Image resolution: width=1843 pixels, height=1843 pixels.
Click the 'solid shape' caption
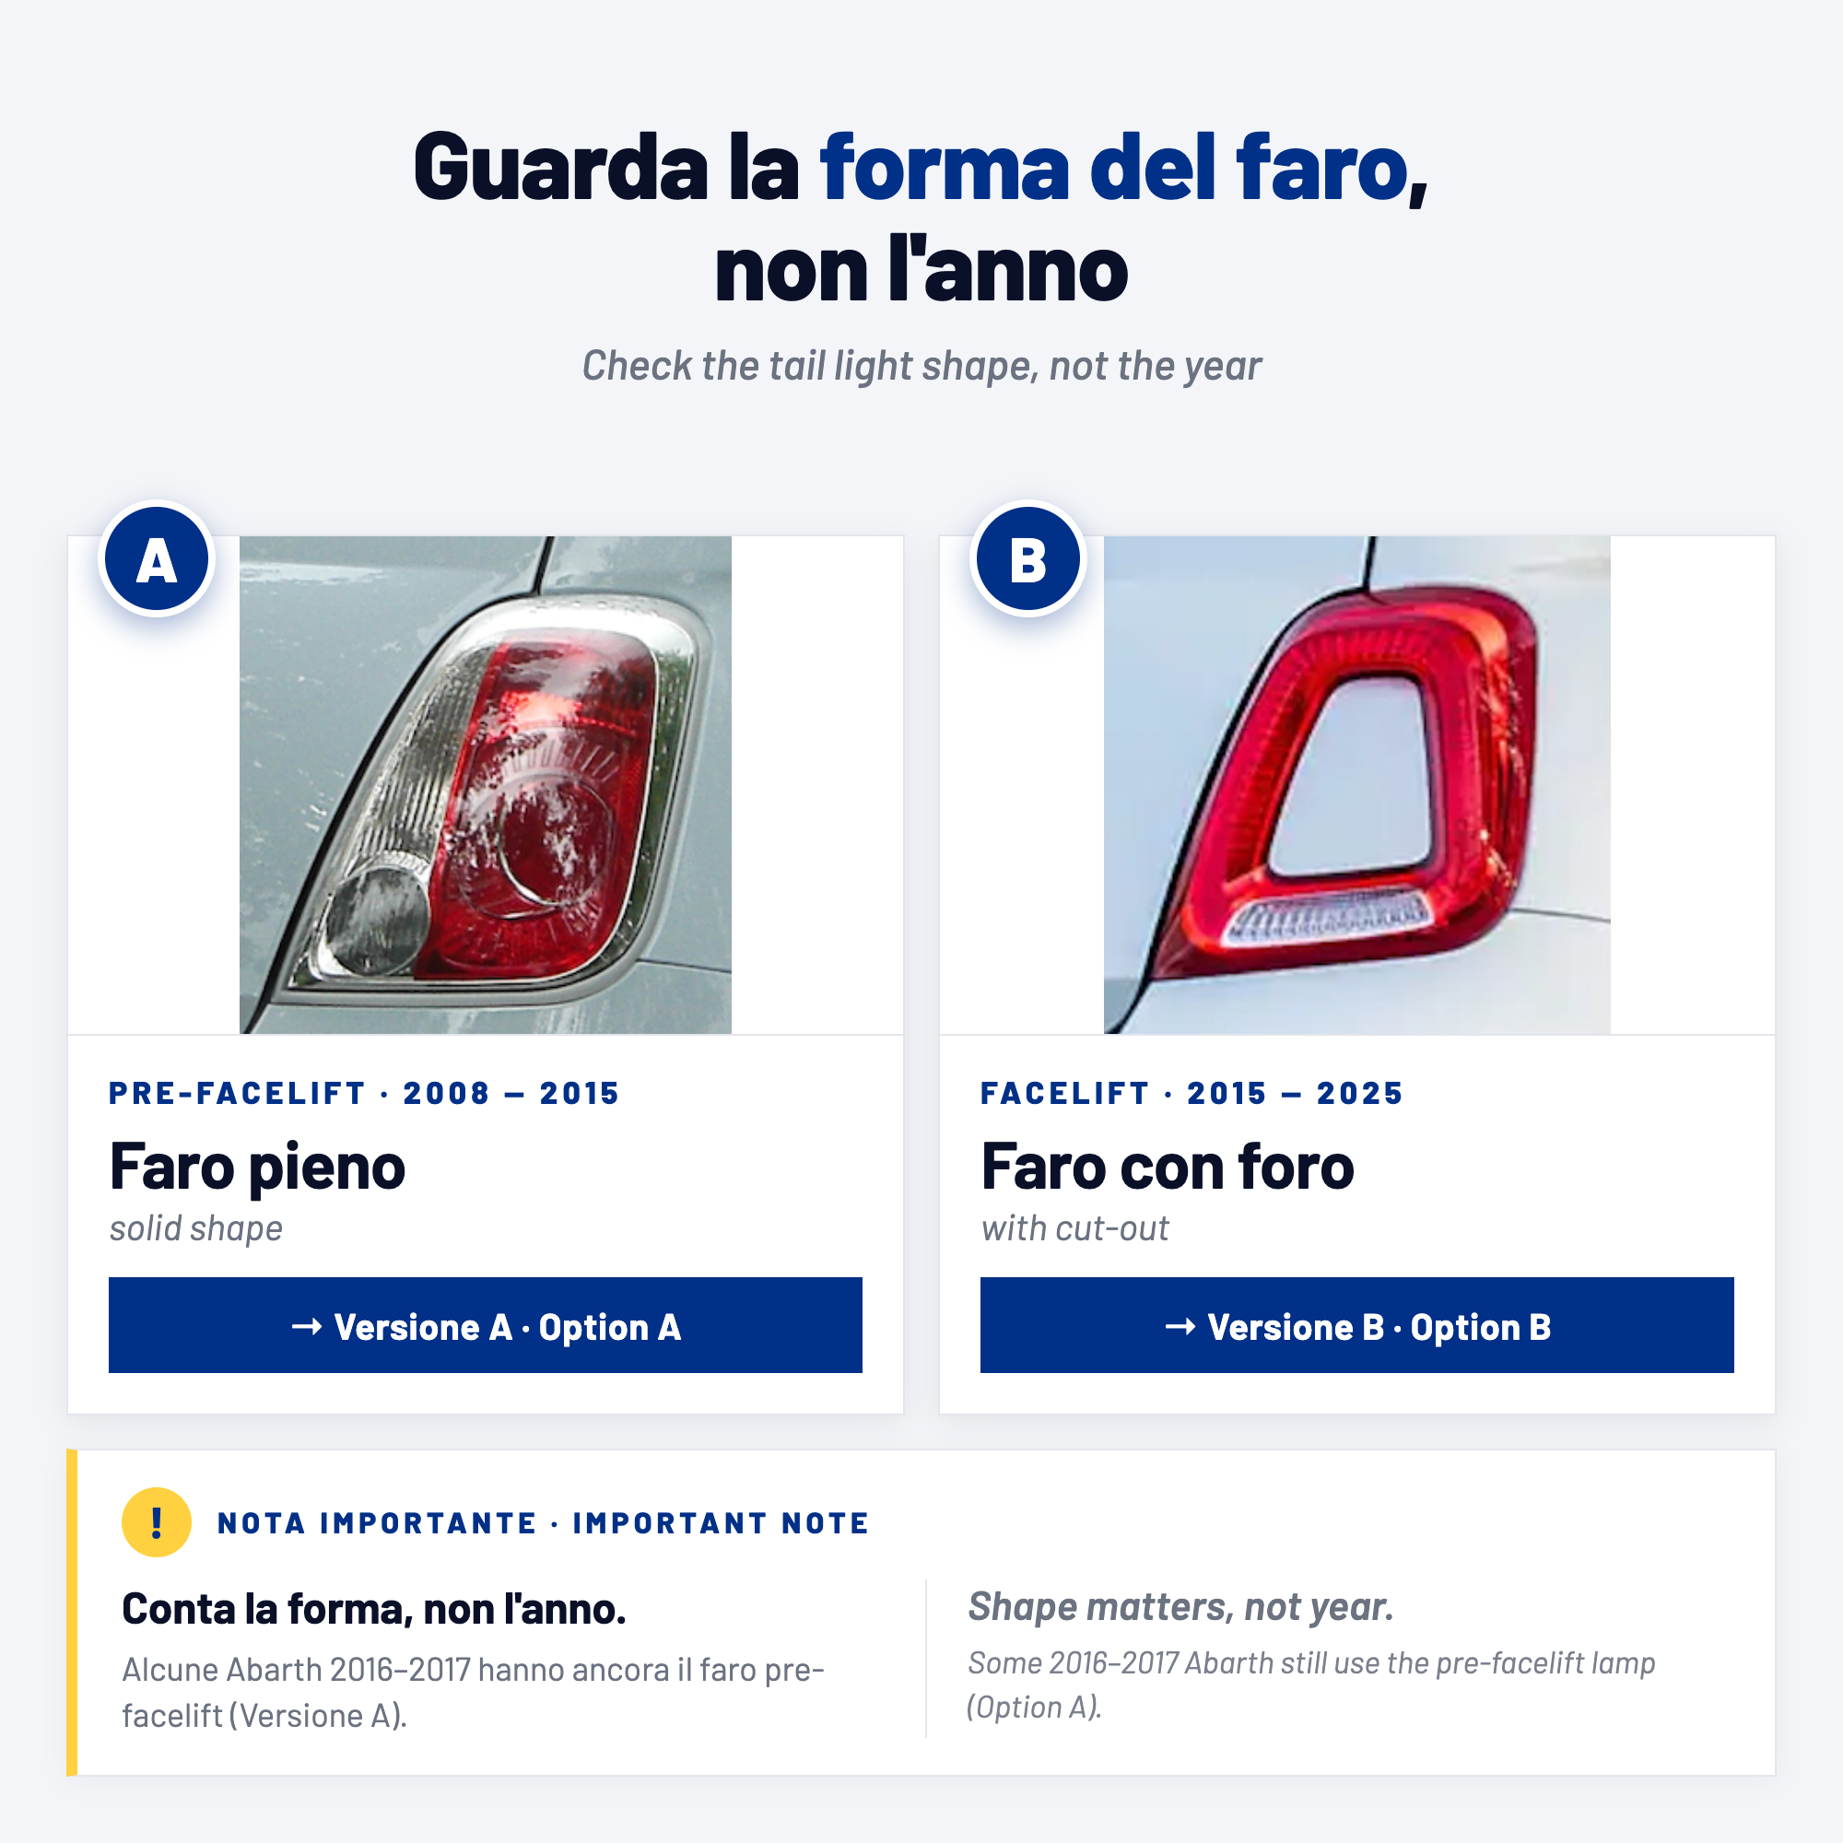point(196,1228)
